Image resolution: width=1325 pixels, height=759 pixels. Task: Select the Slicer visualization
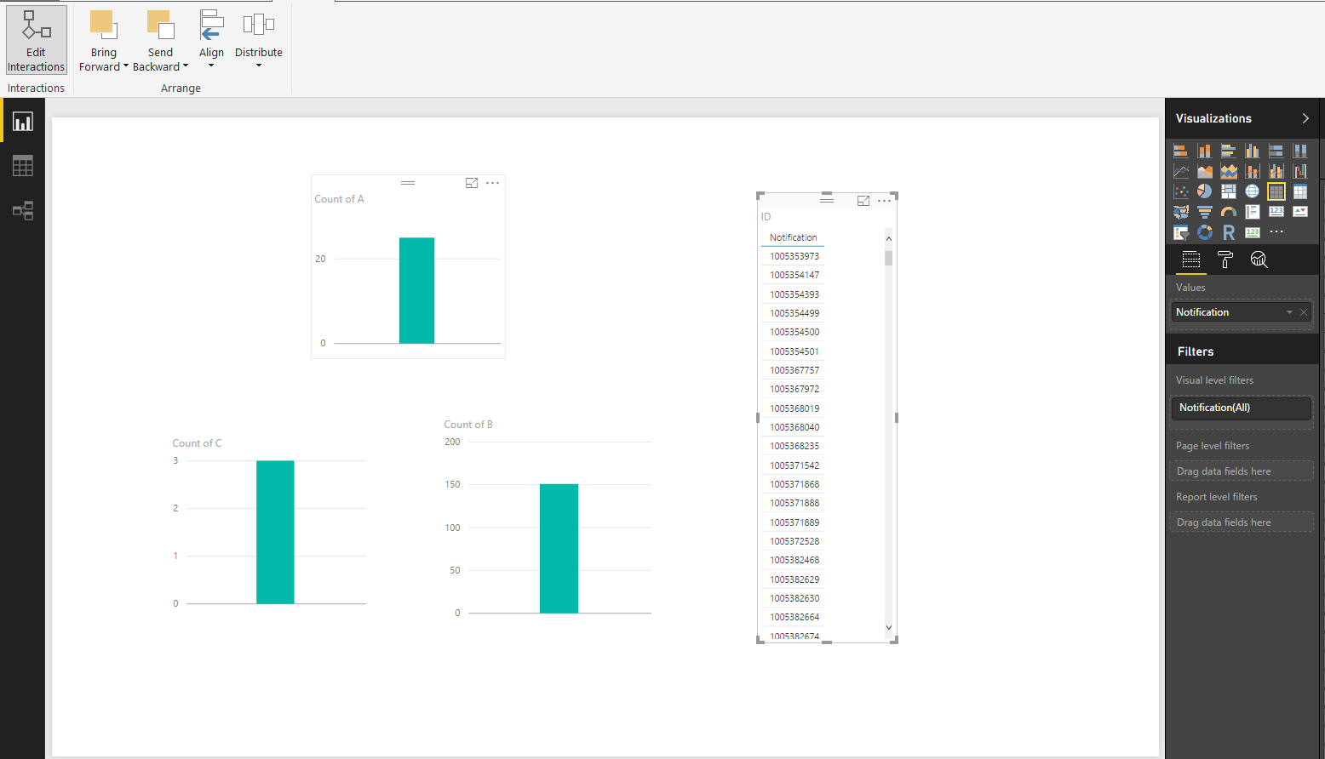1181,232
